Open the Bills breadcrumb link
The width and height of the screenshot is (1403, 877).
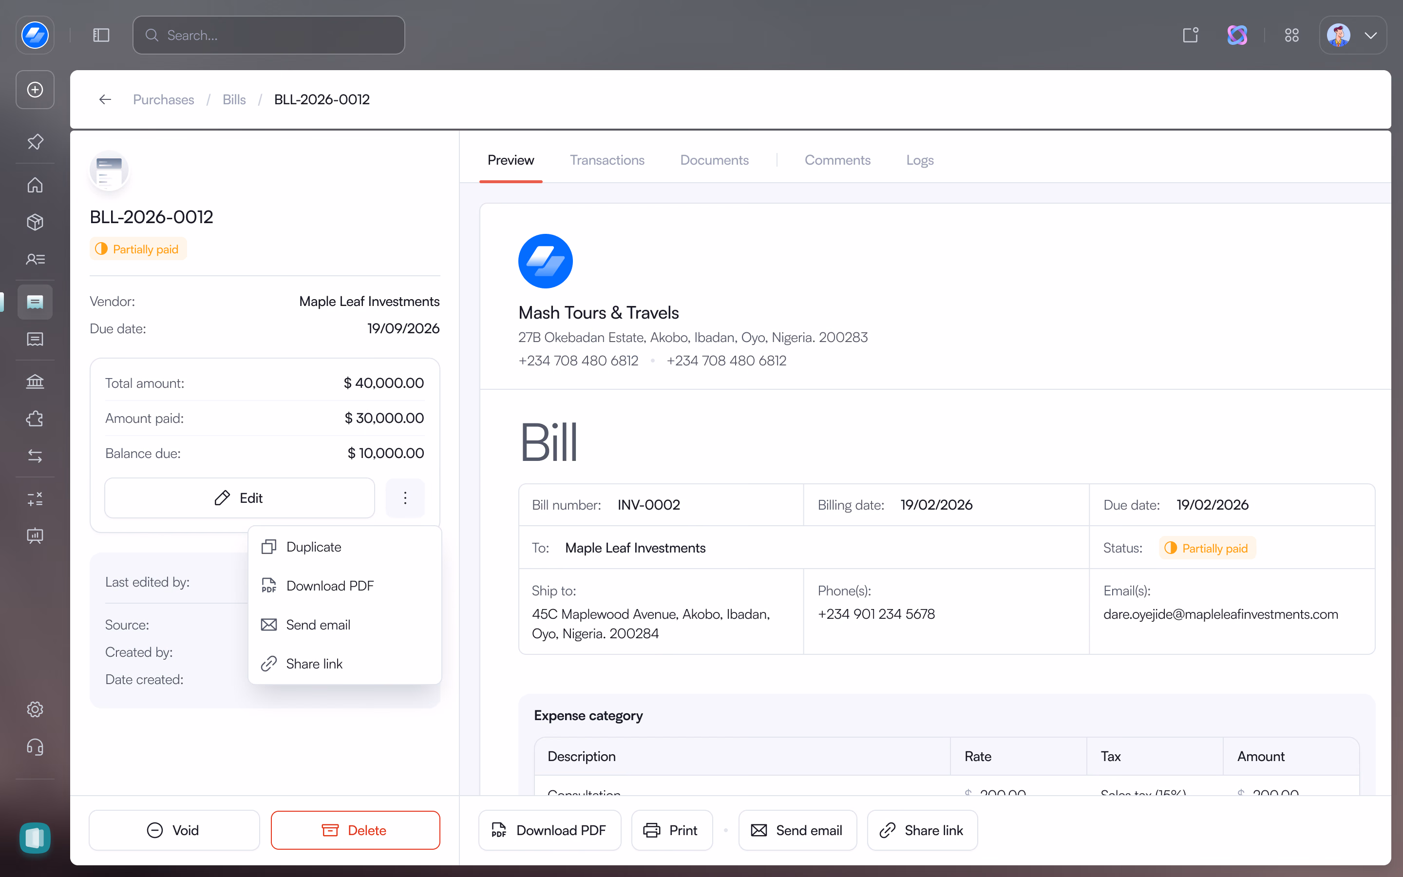[234, 100]
